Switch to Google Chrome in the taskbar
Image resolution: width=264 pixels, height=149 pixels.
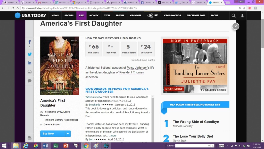[x=86, y=146]
